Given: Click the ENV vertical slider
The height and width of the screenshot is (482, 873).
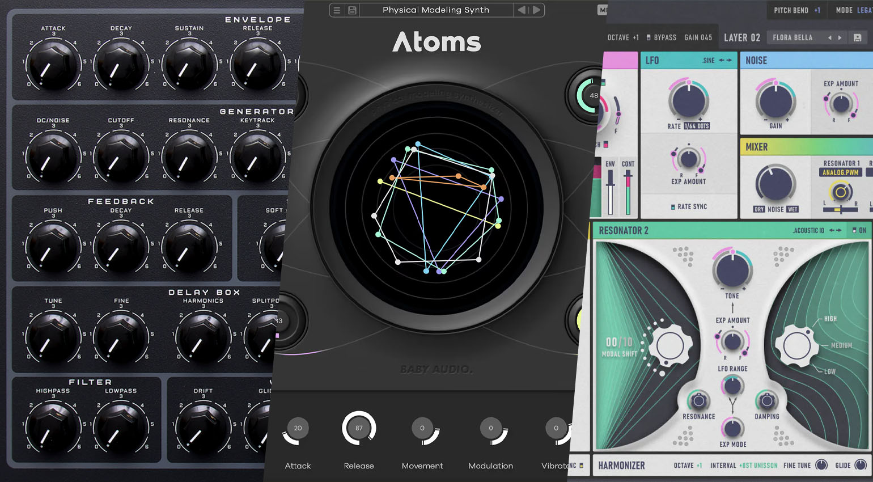Looking at the screenshot, I should click(610, 192).
